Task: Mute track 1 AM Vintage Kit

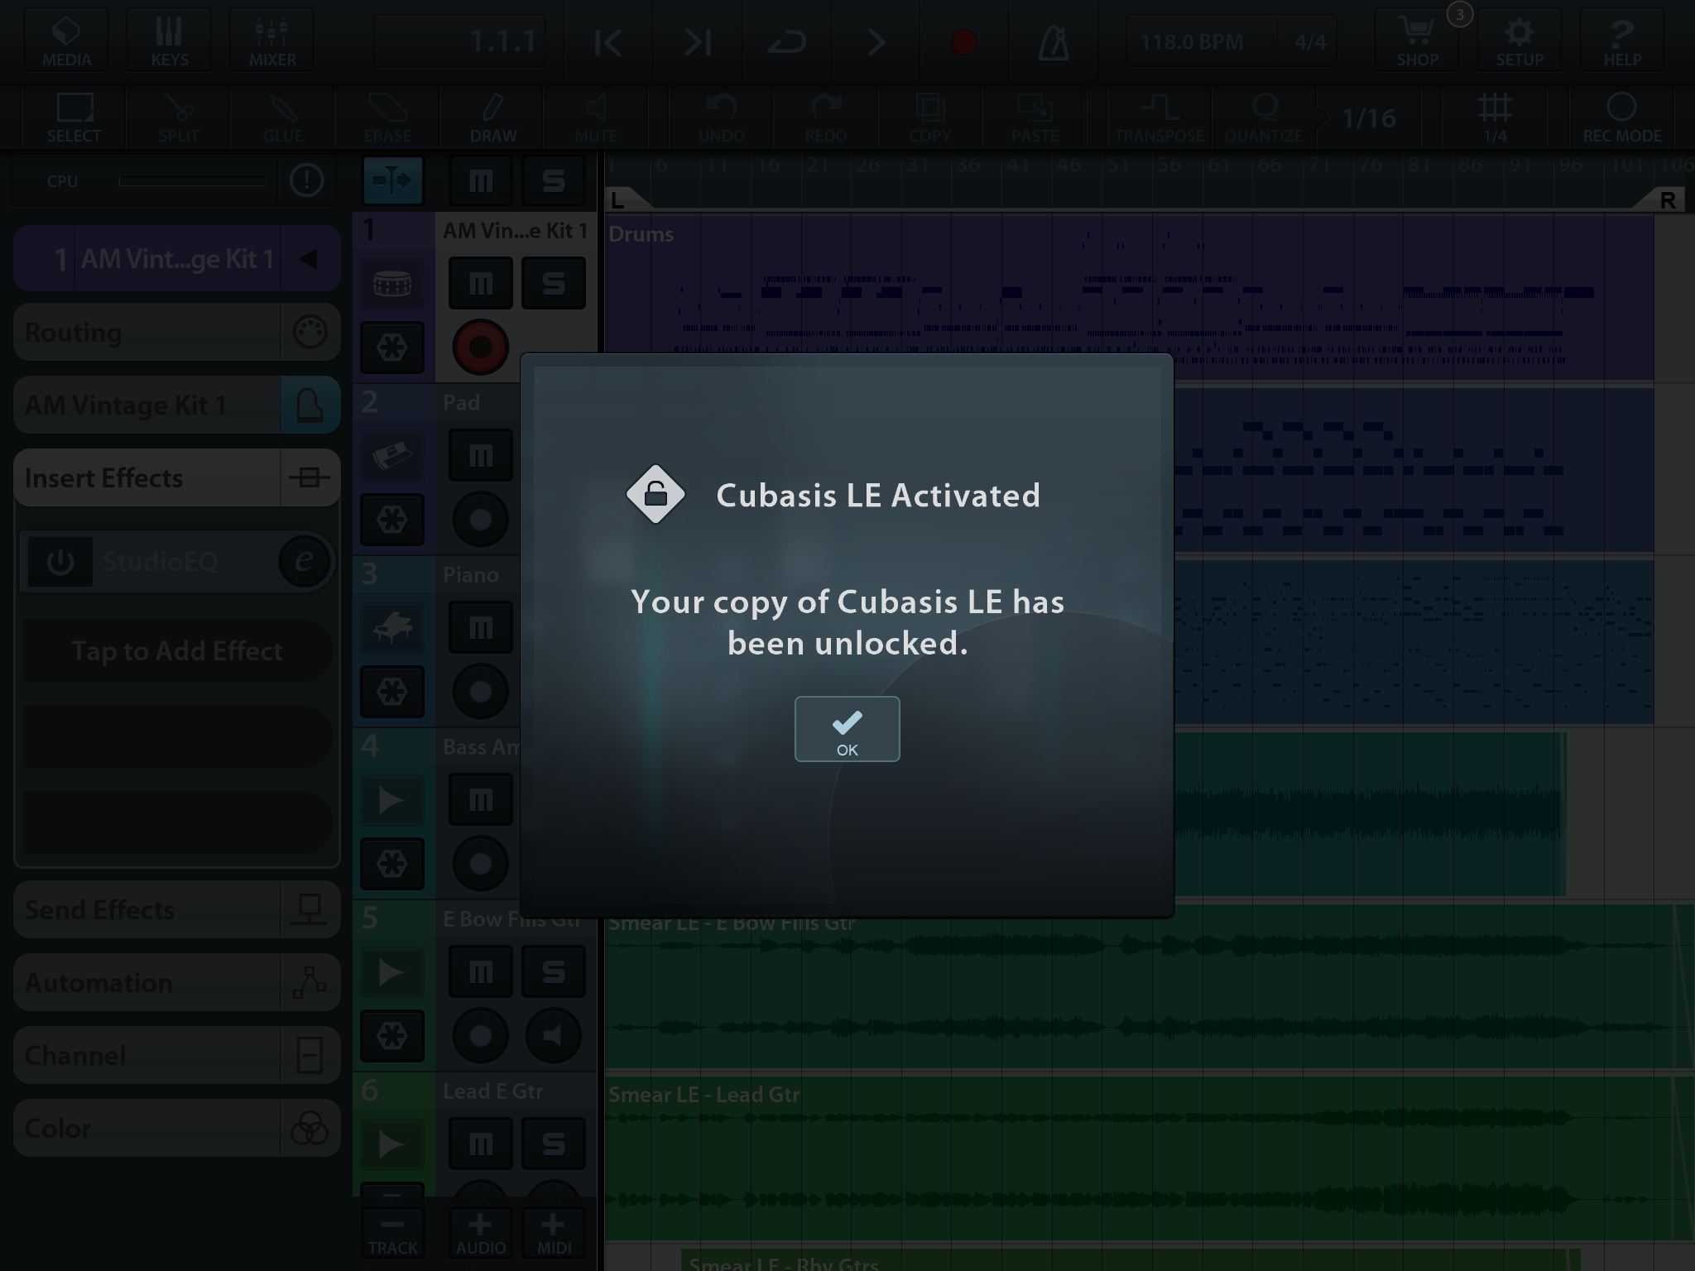Action: [481, 283]
